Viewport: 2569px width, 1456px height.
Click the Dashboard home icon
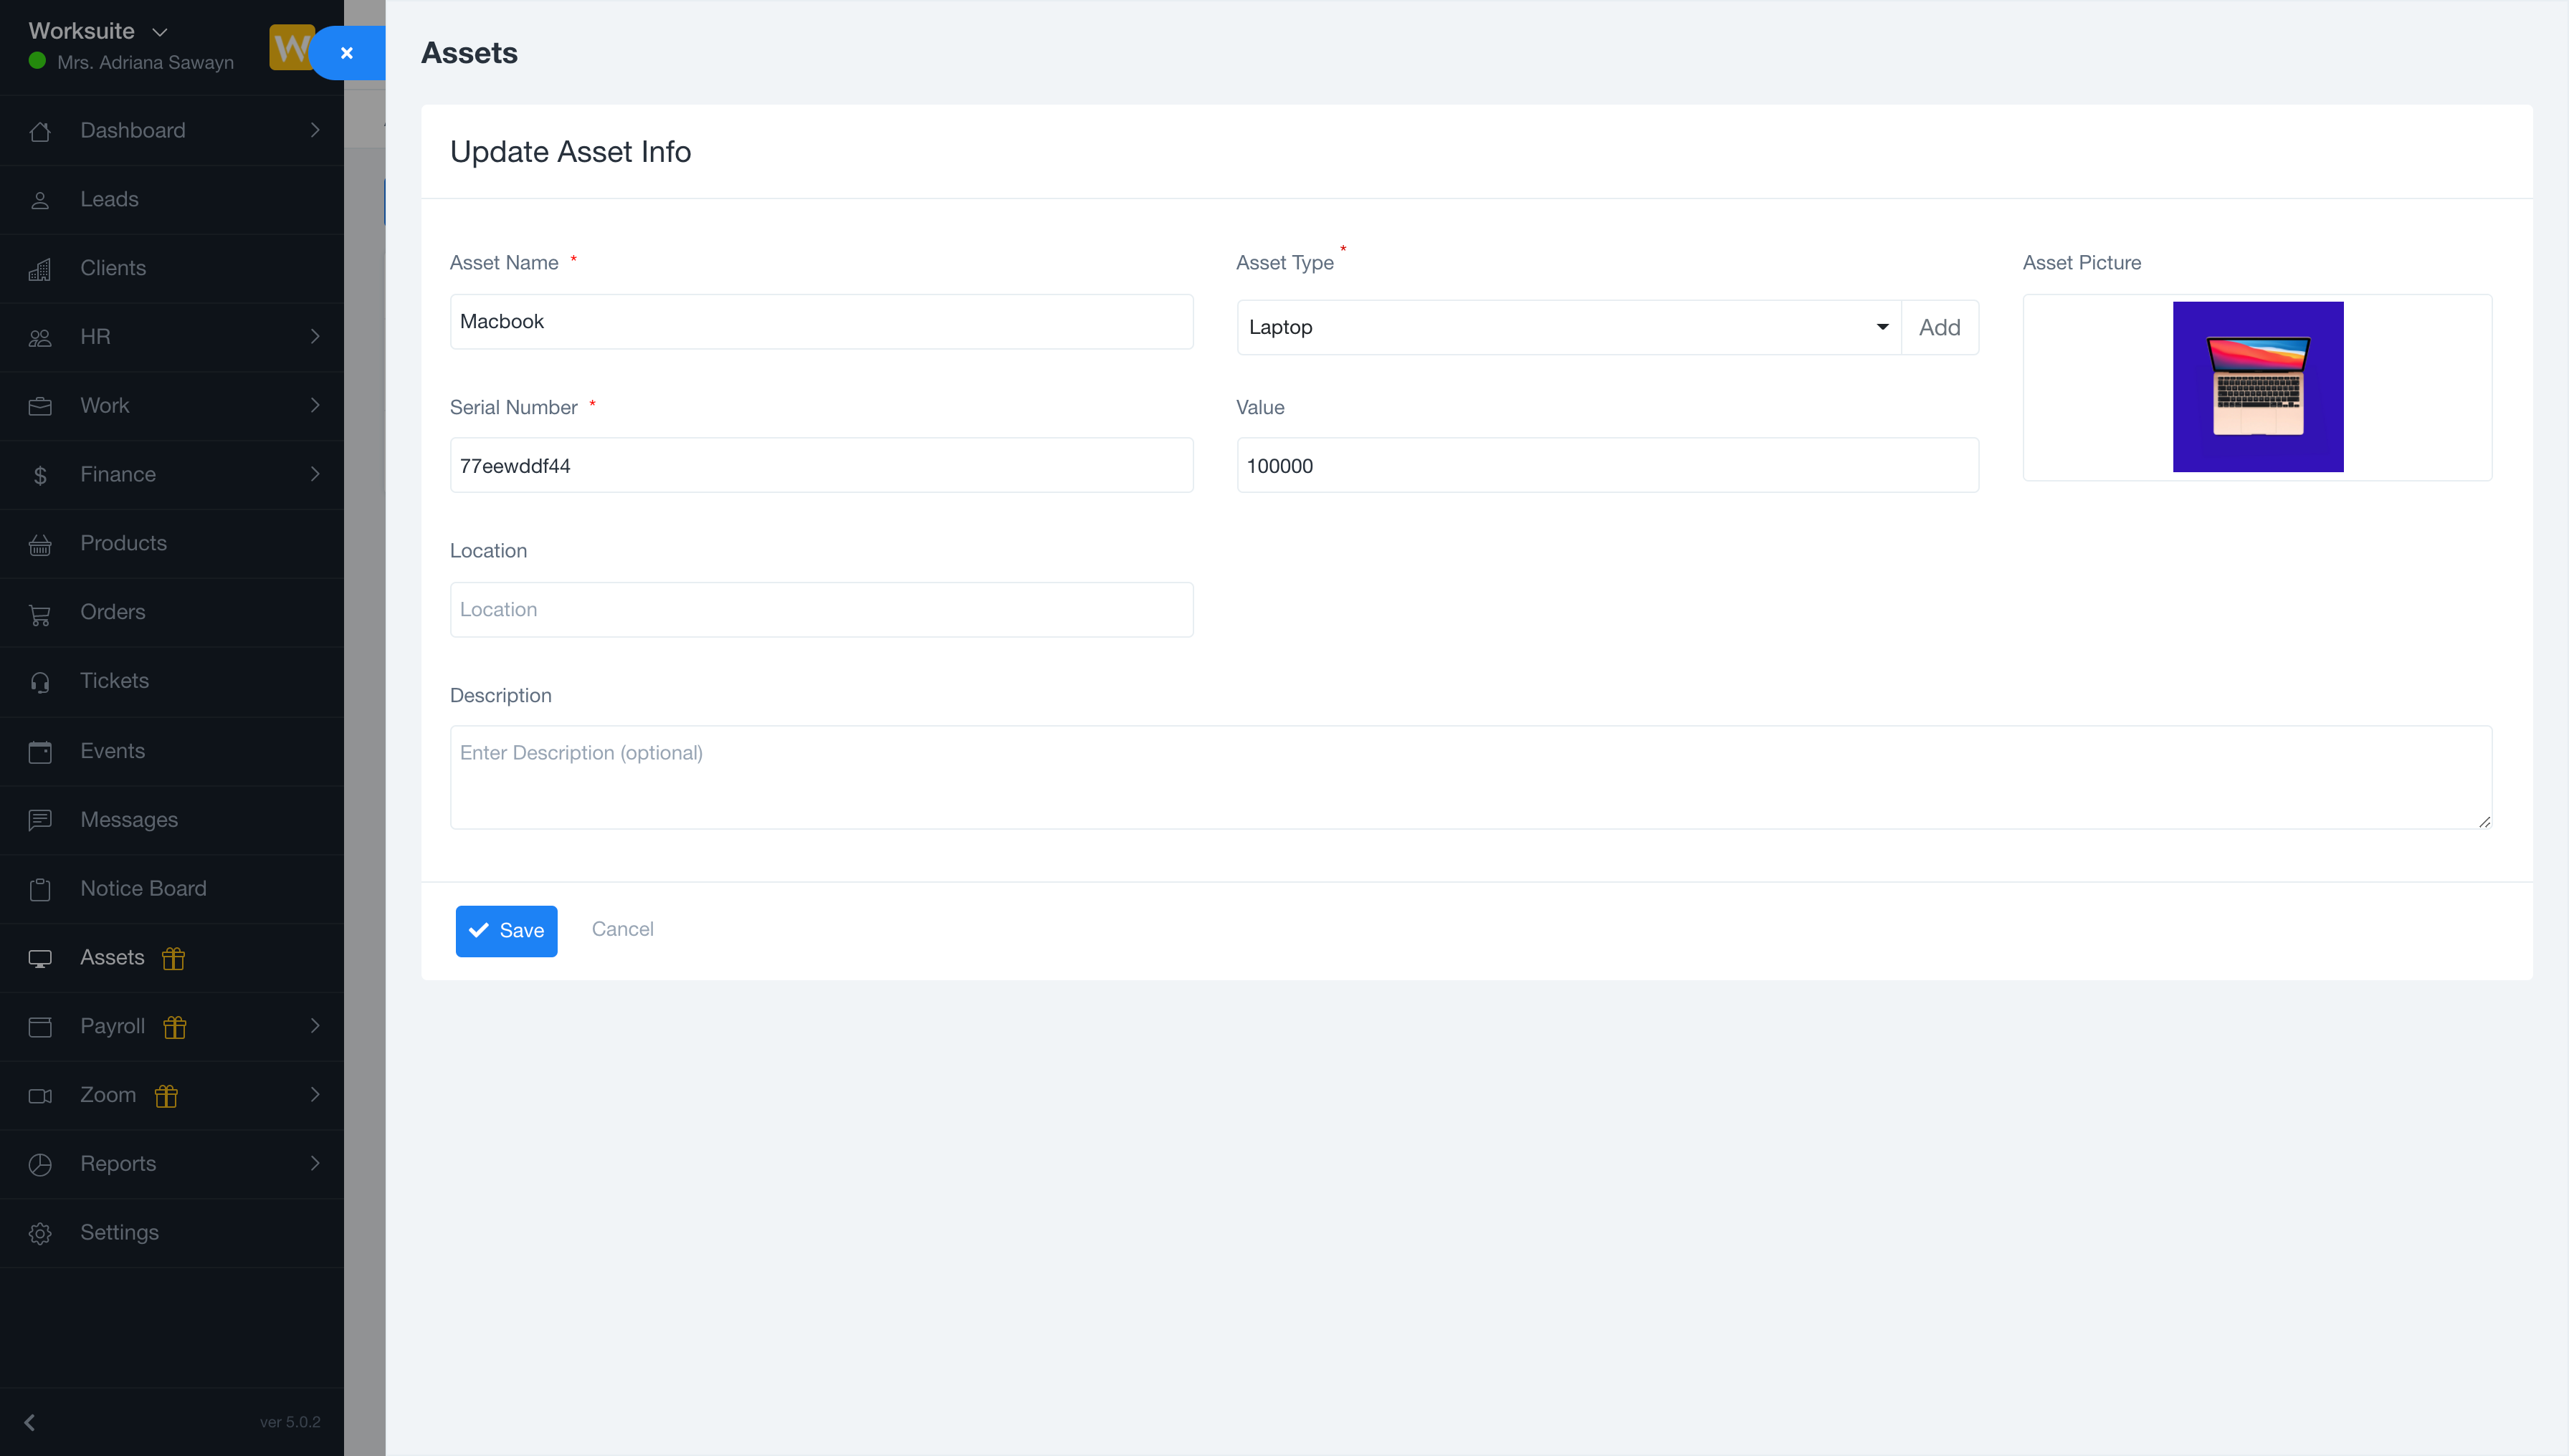click(40, 131)
